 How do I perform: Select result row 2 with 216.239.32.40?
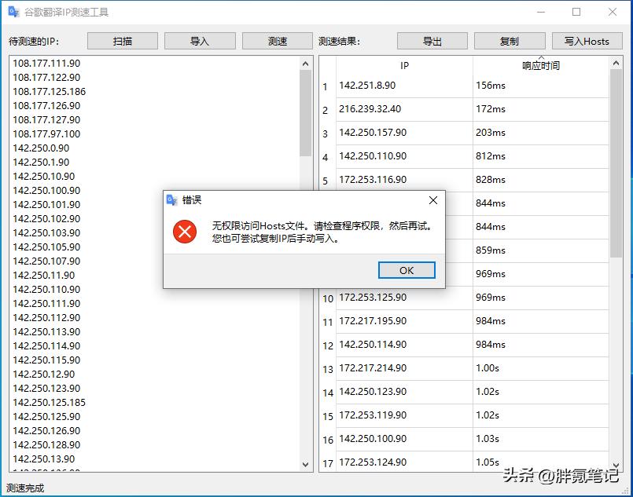click(401, 110)
